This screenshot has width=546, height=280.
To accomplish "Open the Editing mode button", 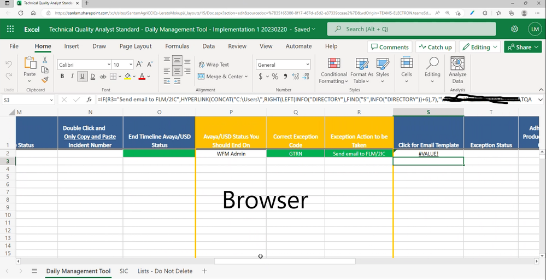I will [479, 47].
